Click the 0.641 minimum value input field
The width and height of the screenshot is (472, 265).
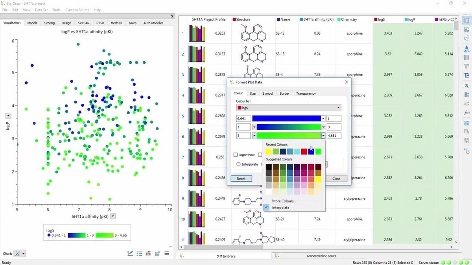[x=243, y=119]
